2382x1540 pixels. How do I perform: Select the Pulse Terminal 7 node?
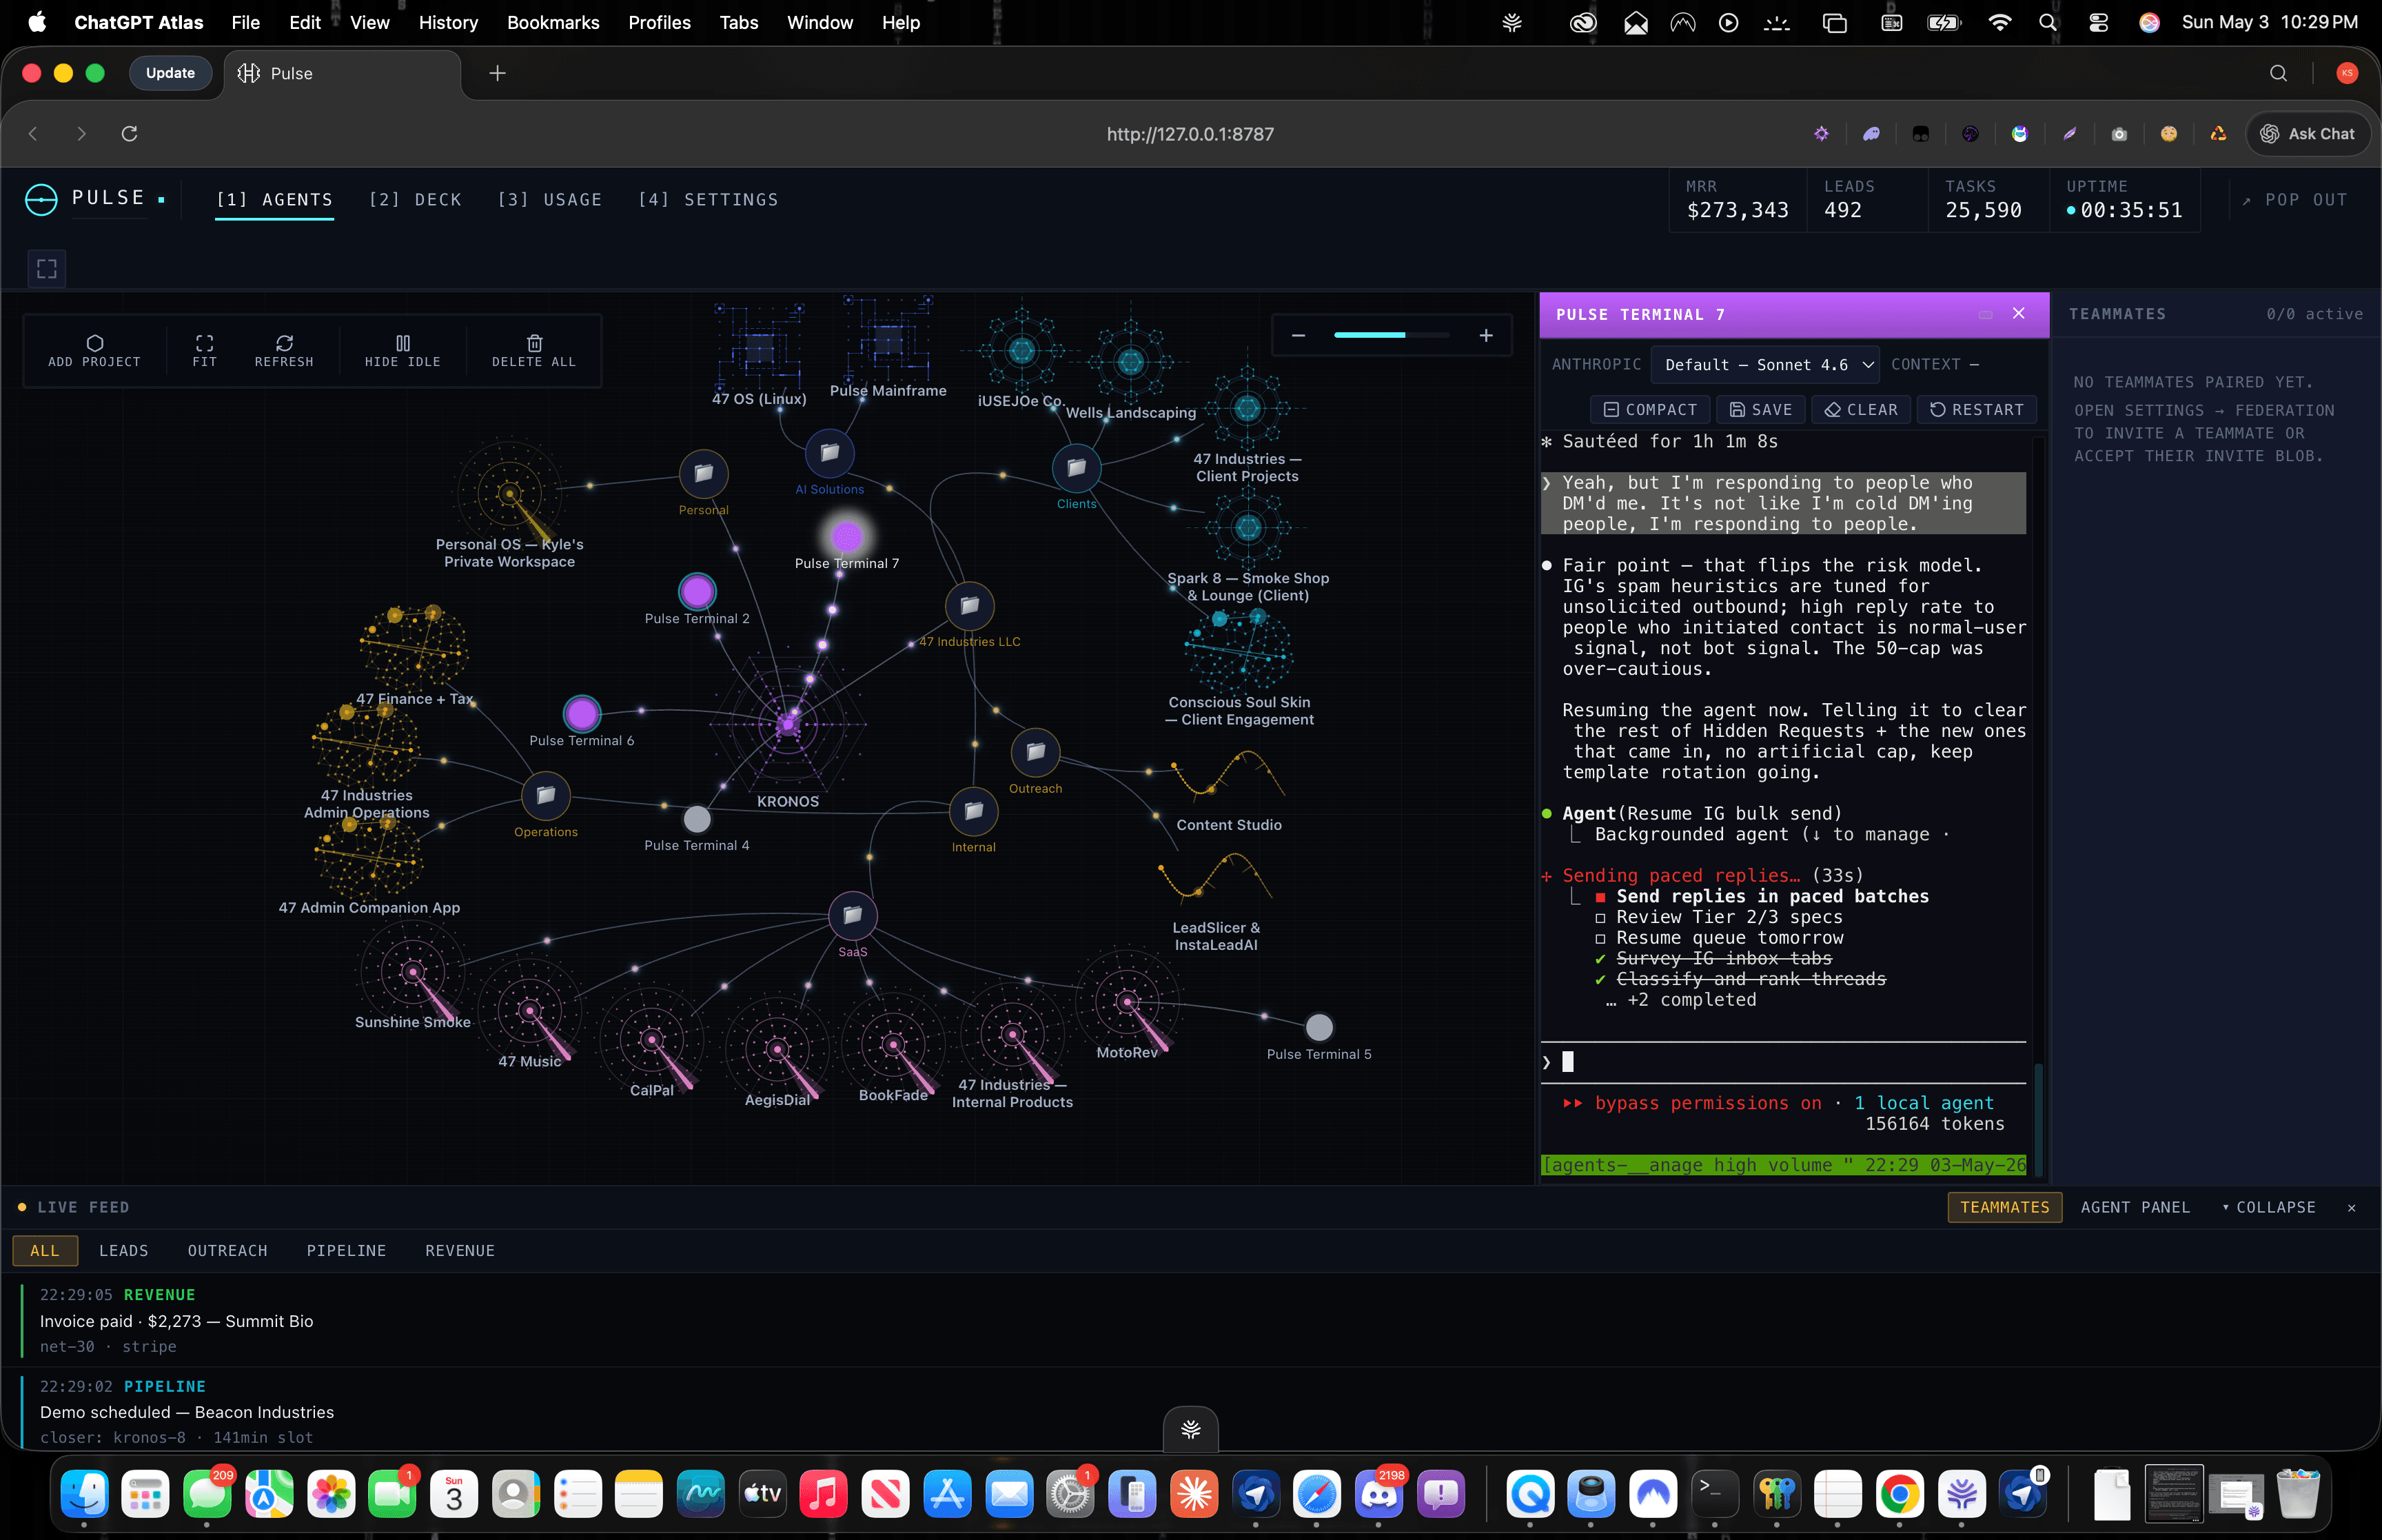point(846,537)
